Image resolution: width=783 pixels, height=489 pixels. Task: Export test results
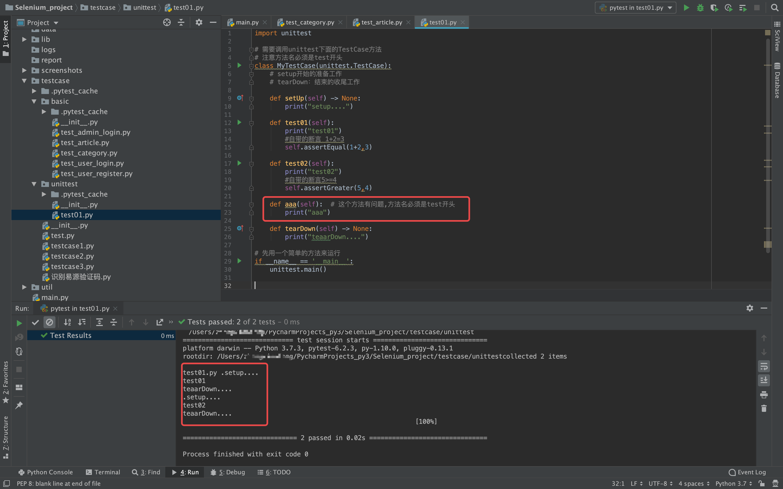click(x=159, y=322)
